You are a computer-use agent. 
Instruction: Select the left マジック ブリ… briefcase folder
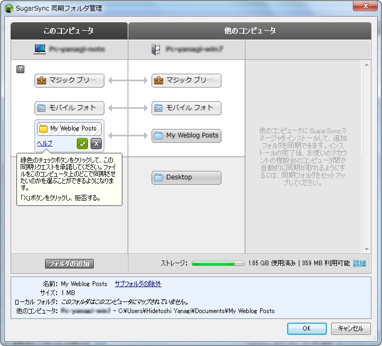point(69,80)
